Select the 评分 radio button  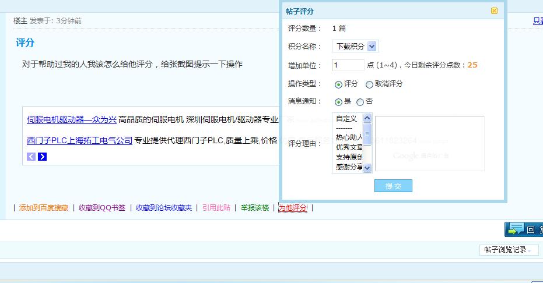(338, 84)
